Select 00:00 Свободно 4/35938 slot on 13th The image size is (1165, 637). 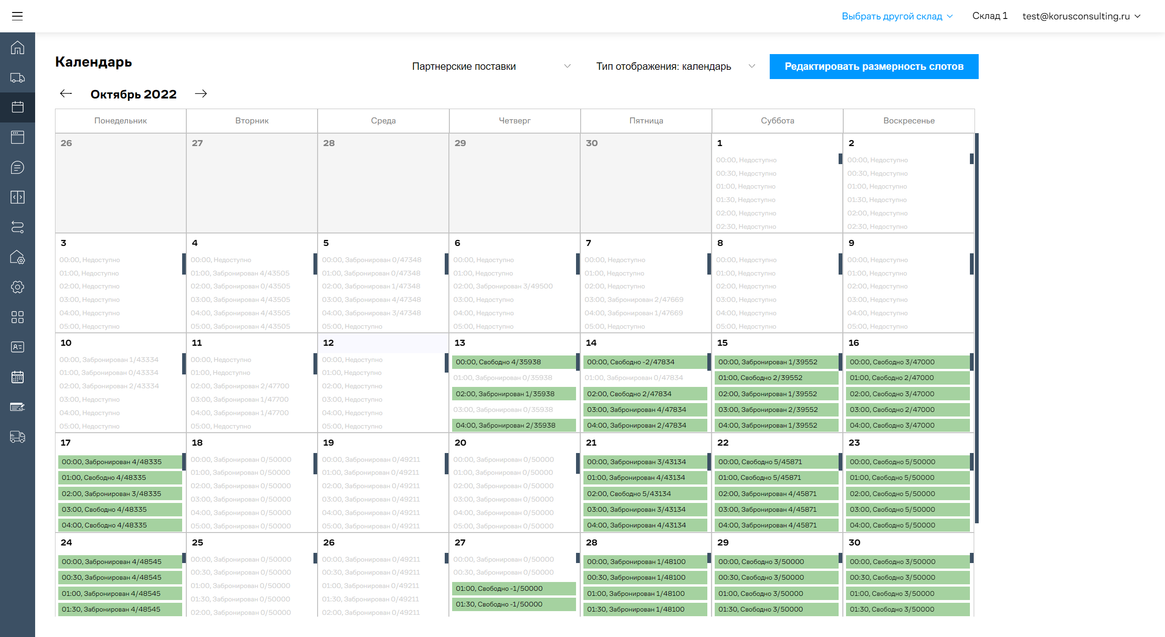click(513, 362)
